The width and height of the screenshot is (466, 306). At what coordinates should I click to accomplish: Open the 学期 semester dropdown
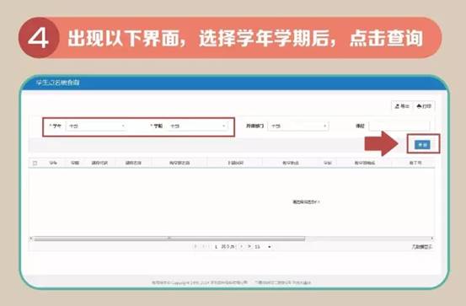197,126
